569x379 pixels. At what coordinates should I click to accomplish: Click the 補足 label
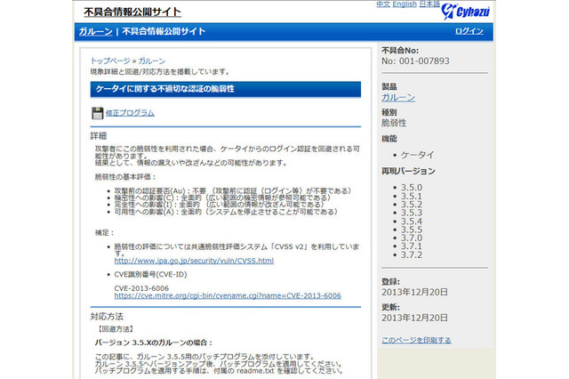tap(105, 233)
